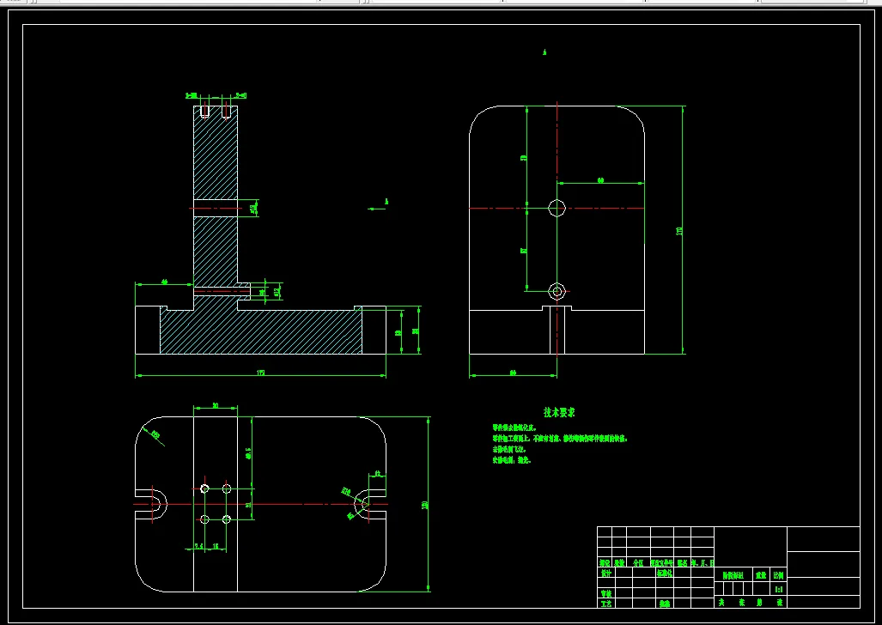Click the 审核 cell in the title block
Image resolution: width=882 pixels, height=625 pixels.
coord(605,593)
